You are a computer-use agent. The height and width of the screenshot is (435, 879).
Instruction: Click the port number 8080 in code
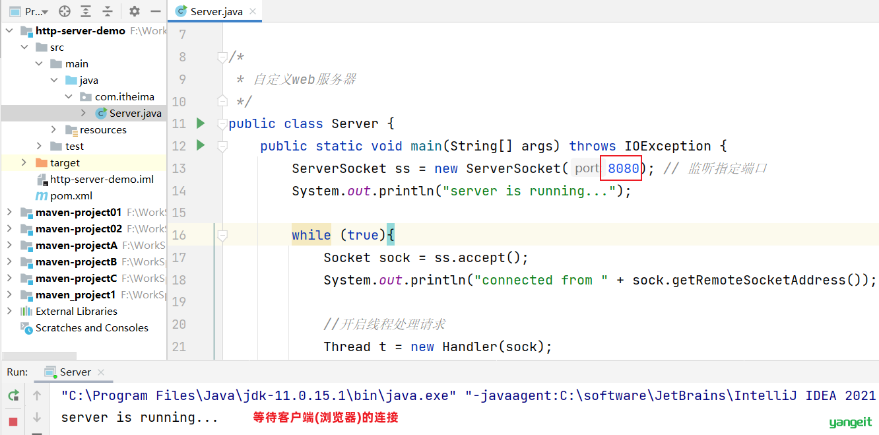point(624,168)
